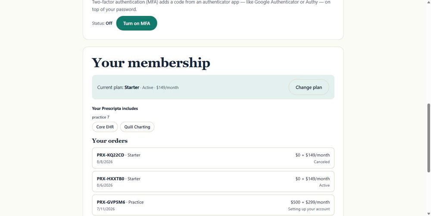Turn on MFA authentication
431x216 pixels.
click(137, 23)
